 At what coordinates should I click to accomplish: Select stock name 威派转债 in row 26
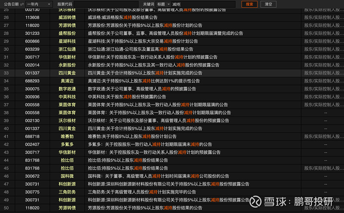pyautogui.click(x=67, y=18)
